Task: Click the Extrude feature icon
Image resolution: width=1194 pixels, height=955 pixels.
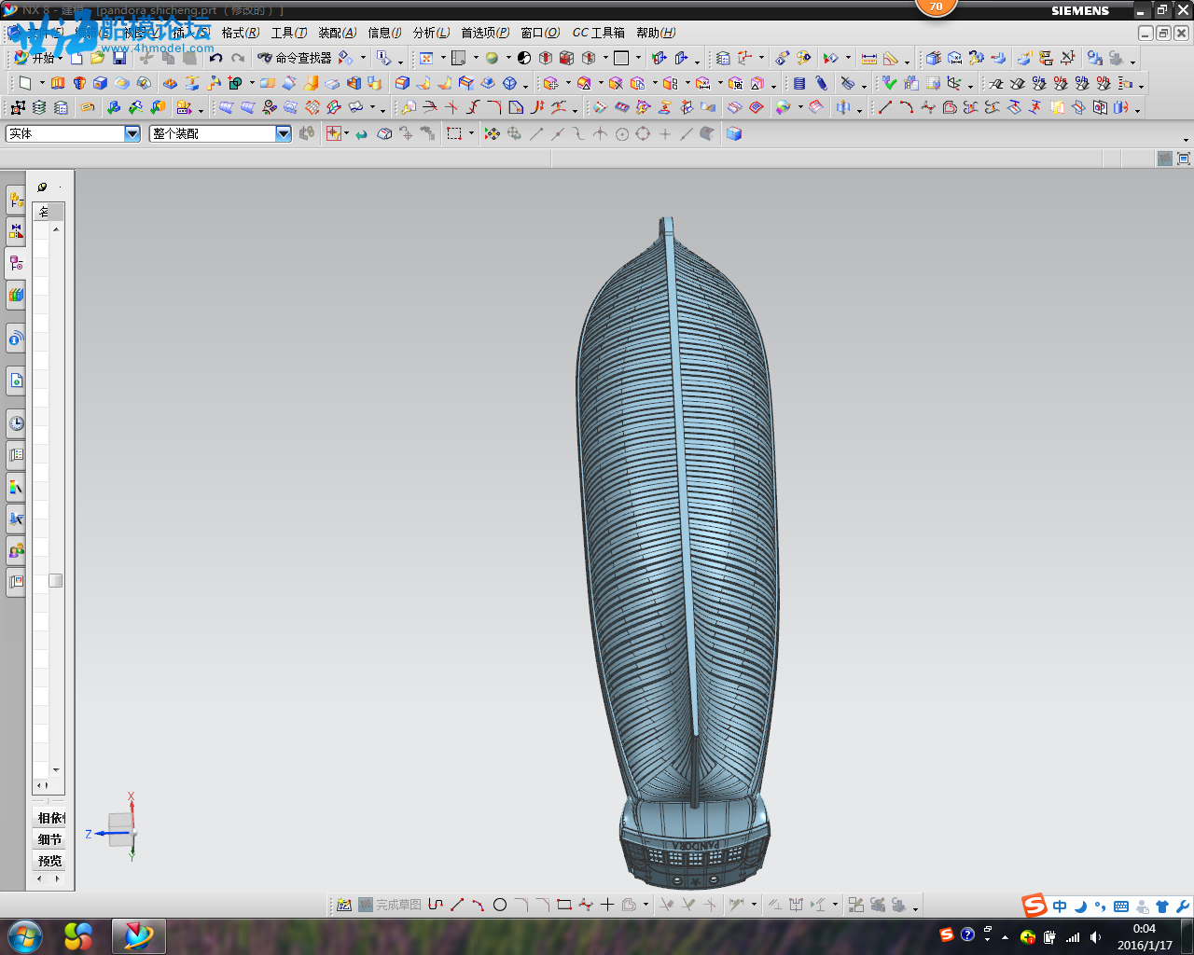Action: (x=58, y=83)
